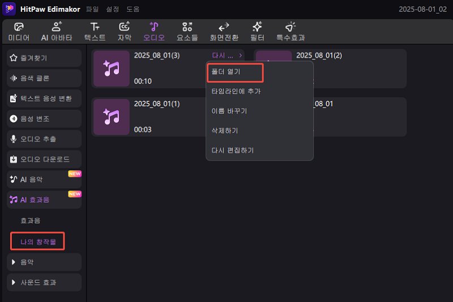Open the 텍스트 text tool icon
The height and width of the screenshot is (302, 453).
pyautogui.click(x=95, y=27)
